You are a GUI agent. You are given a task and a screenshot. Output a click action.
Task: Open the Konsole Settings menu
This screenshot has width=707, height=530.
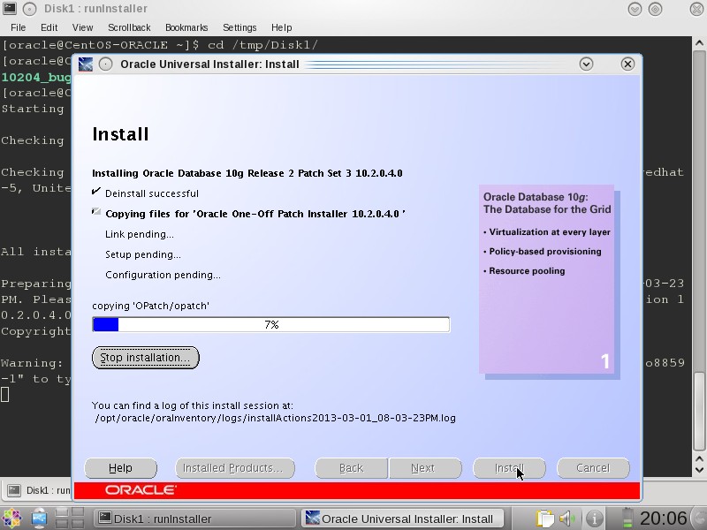[239, 27]
